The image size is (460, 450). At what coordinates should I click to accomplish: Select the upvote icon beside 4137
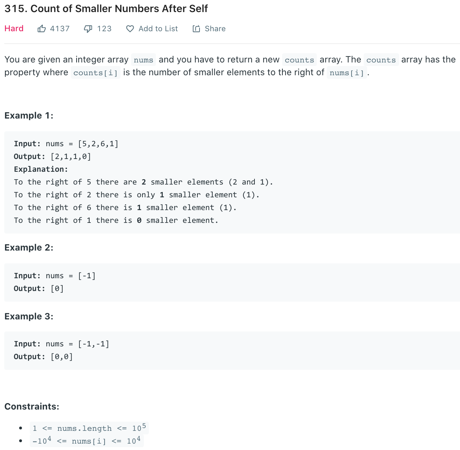[x=42, y=28]
